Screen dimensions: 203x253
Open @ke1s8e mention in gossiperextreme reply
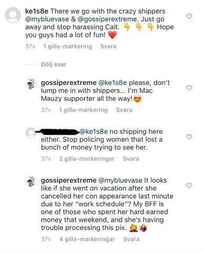pos(112,83)
